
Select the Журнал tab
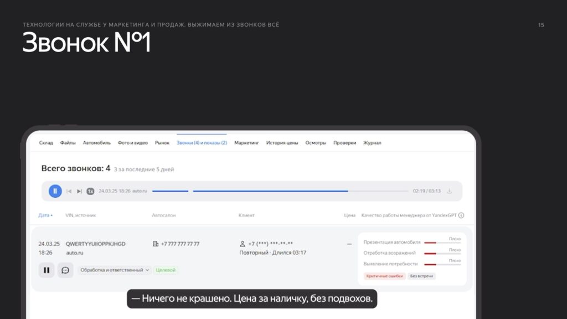[x=372, y=143]
